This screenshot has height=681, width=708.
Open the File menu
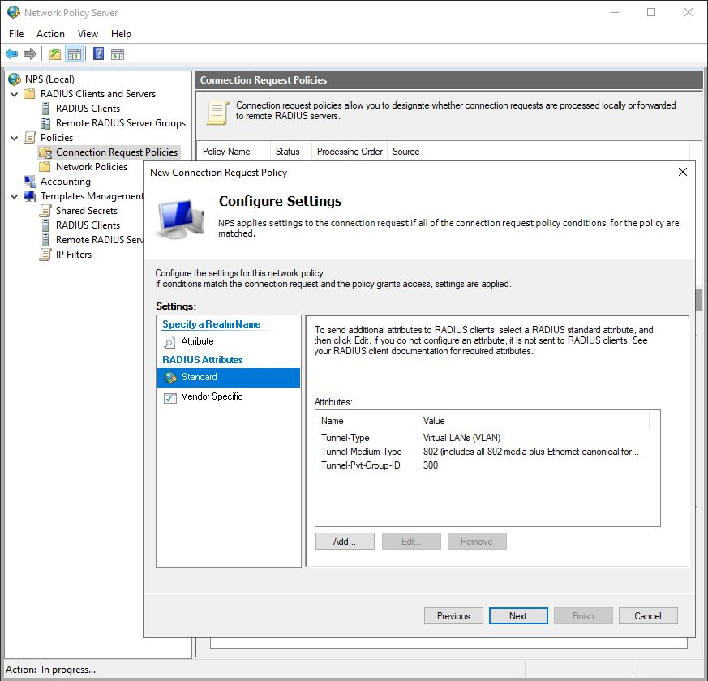(16, 34)
